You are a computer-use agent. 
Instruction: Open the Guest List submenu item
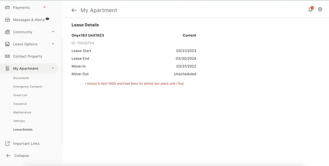[20, 95]
